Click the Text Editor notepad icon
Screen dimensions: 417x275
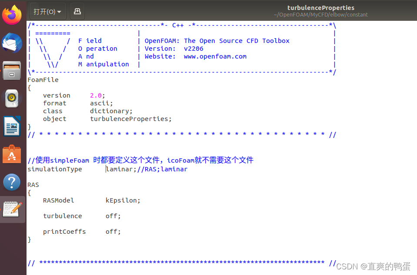(x=12, y=209)
